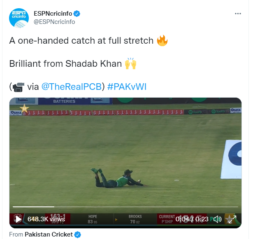Click the 0:04 / 0:23 video timestamp
Image resolution: width=253 pixels, height=239 pixels.
192,219
